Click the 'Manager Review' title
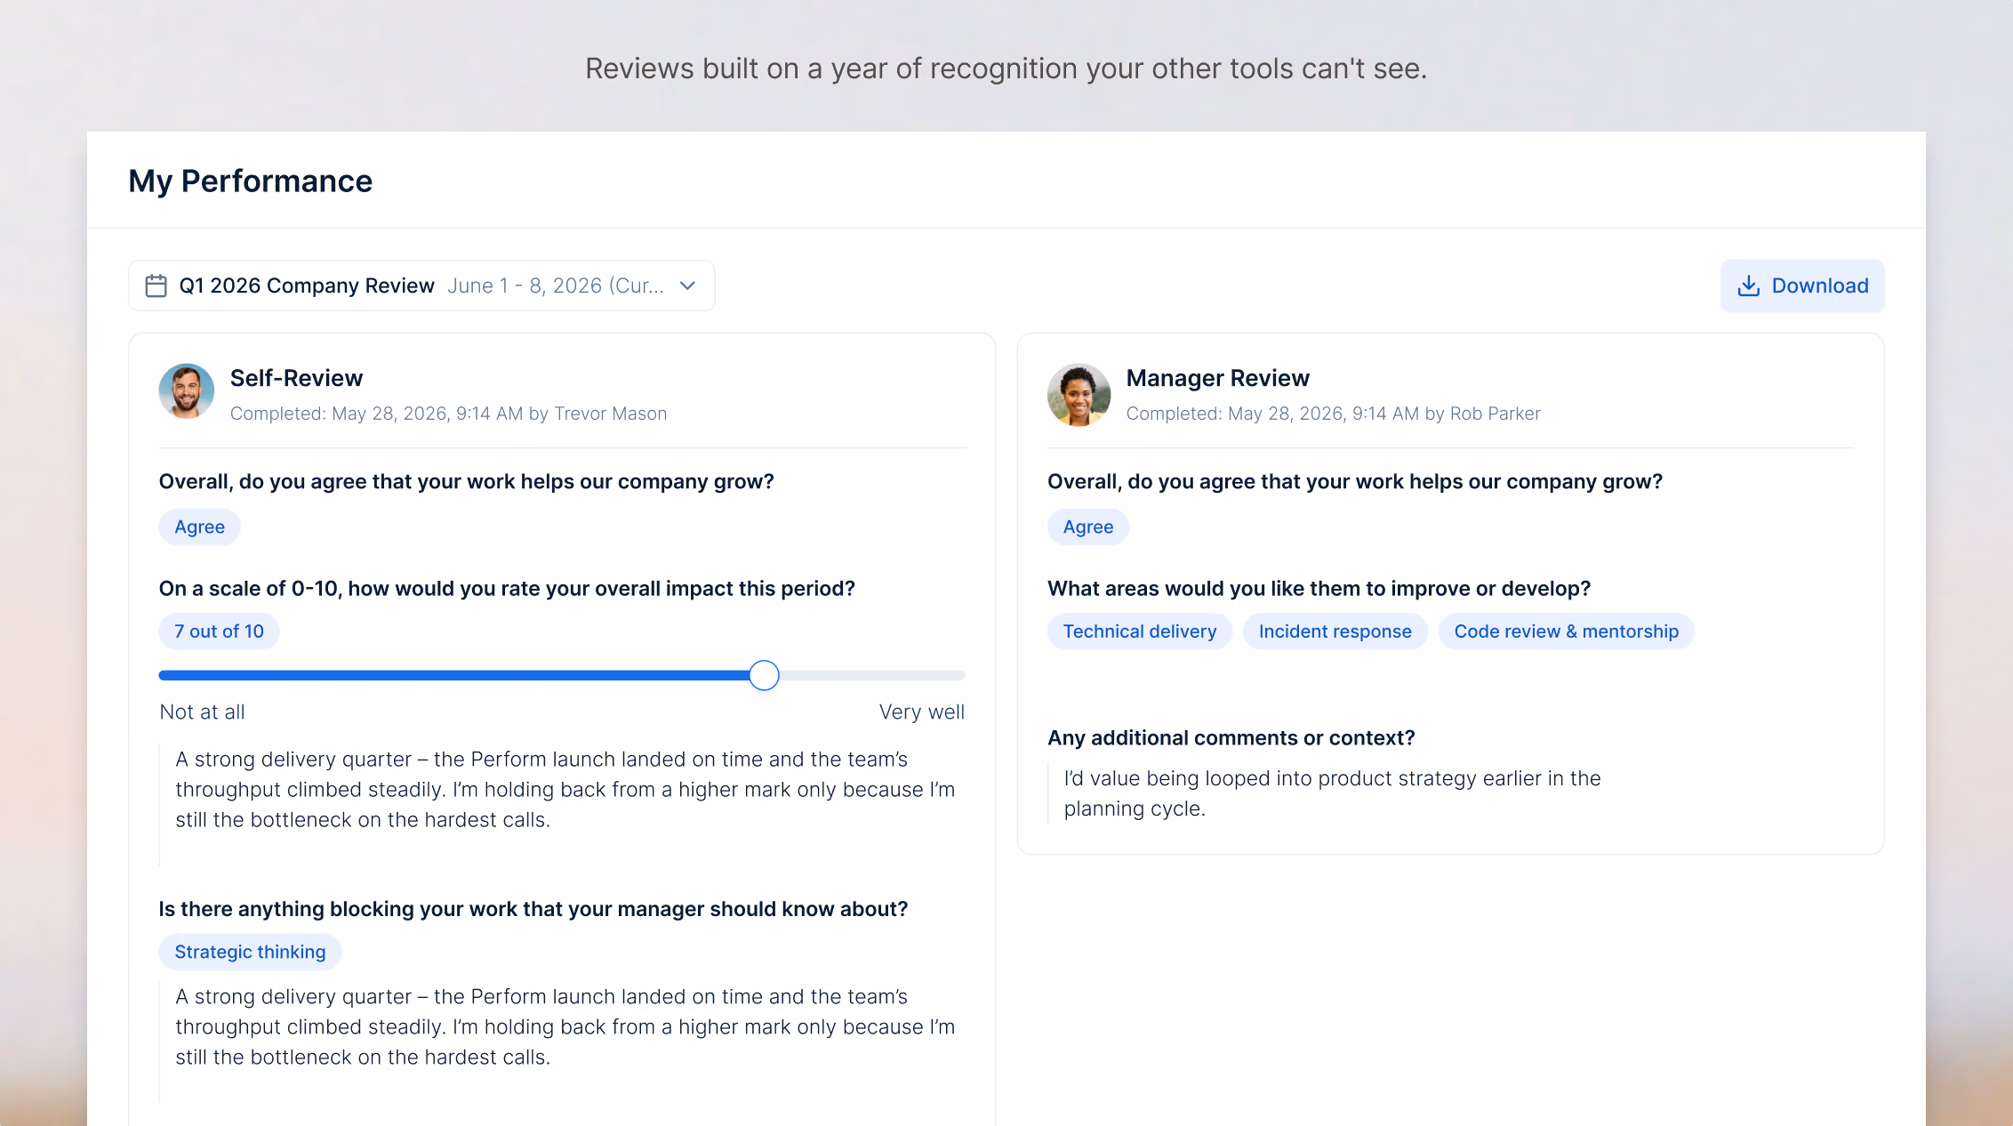2013x1126 pixels. [x=1217, y=378]
